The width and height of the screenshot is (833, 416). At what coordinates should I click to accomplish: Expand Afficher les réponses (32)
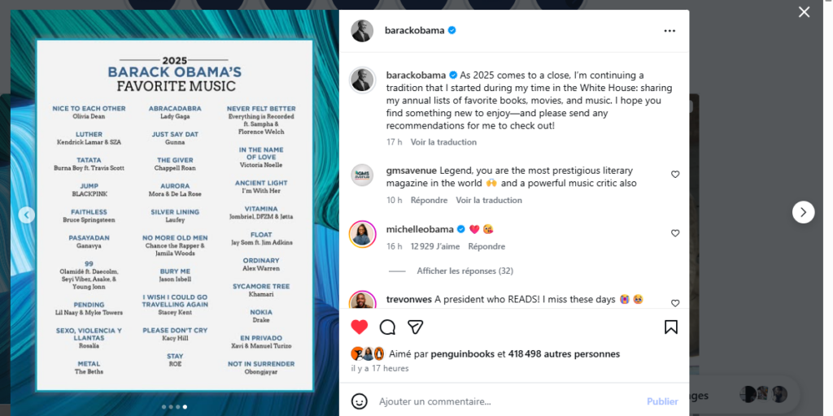pyautogui.click(x=464, y=271)
